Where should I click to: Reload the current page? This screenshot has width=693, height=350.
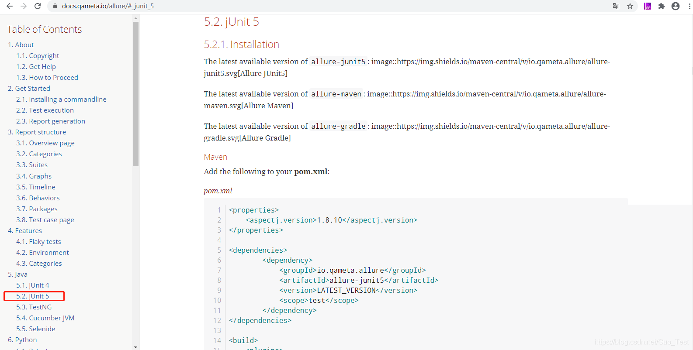click(x=38, y=6)
